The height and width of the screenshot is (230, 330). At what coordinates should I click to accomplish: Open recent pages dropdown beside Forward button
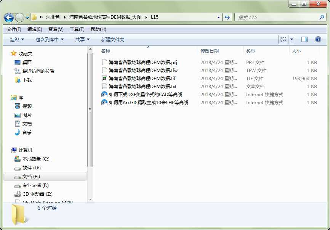pos(27,18)
